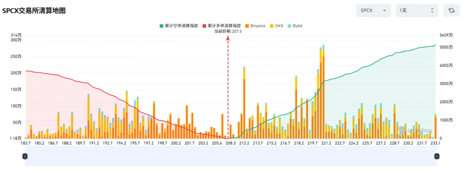
Task: Click the teal Bybit legend swatch
Action: pyautogui.click(x=289, y=26)
